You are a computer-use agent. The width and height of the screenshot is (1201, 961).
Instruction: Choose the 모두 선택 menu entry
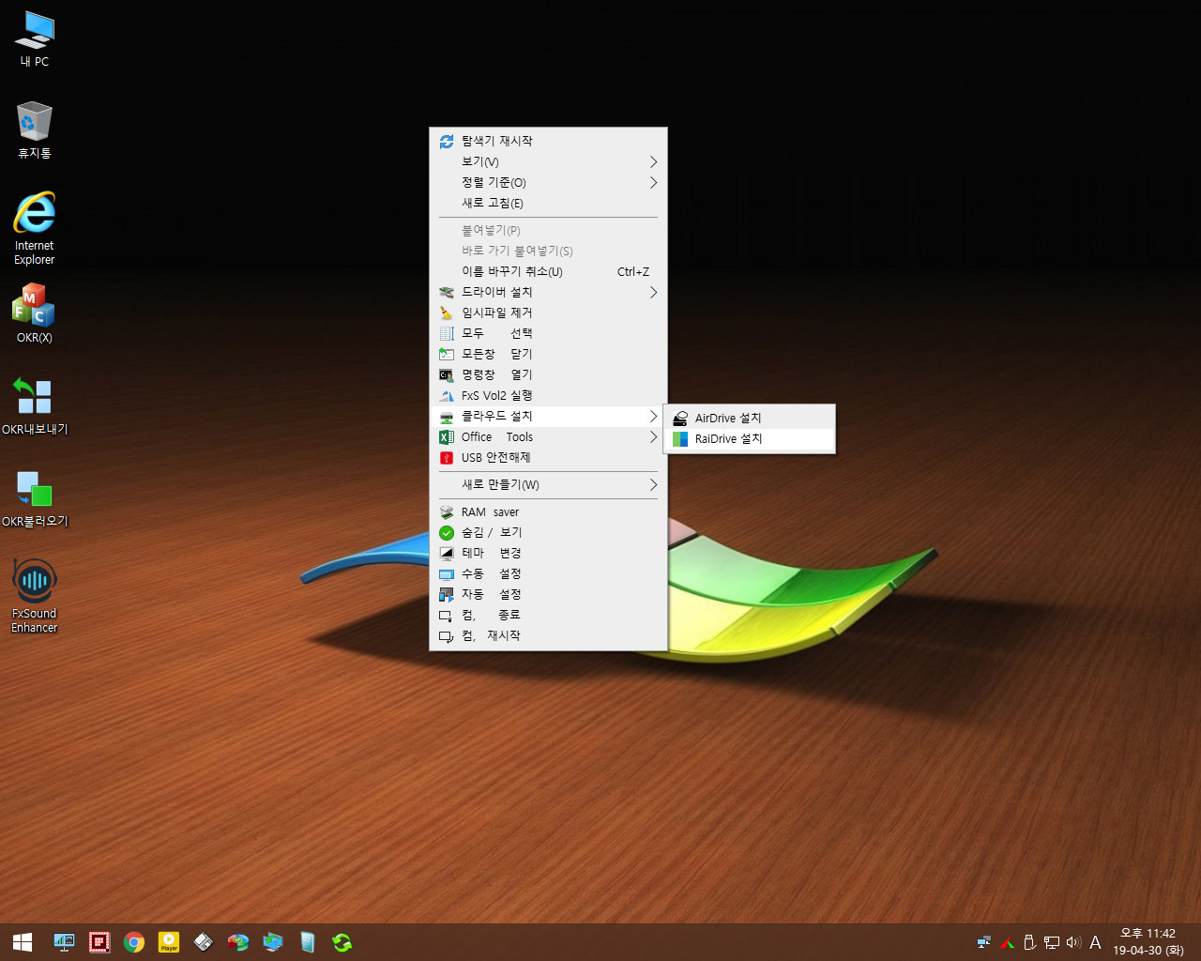click(548, 333)
